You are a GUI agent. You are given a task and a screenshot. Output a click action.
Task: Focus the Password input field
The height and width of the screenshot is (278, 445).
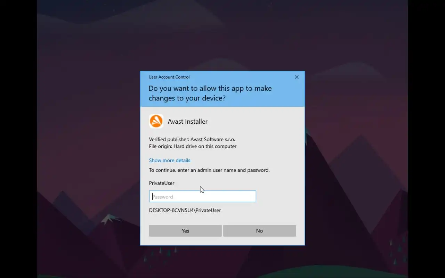(202, 197)
